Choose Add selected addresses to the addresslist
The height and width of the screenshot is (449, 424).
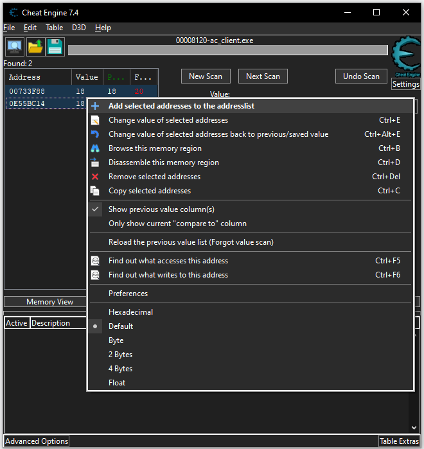[x=251, y=106]
